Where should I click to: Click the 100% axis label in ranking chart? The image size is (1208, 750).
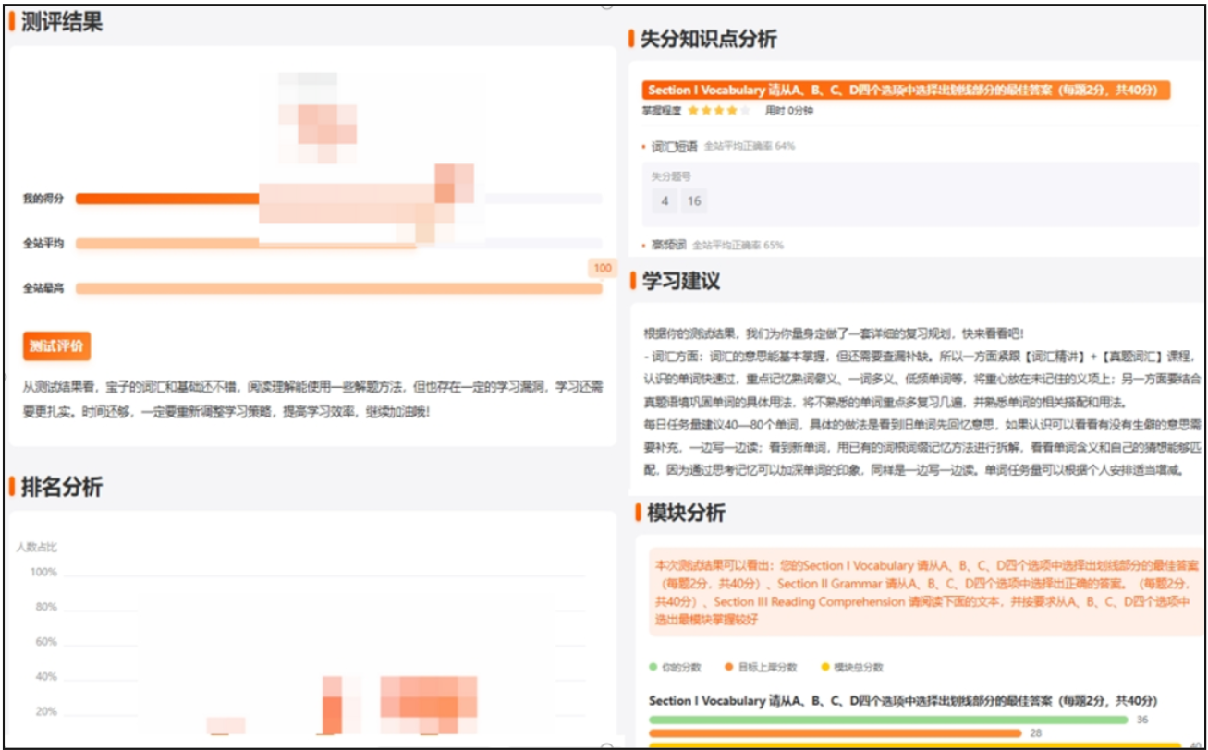click(x=43, y=573)
